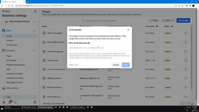
Task: Open the settings gear icon in sidebar
Action: [x=4, y=102]
